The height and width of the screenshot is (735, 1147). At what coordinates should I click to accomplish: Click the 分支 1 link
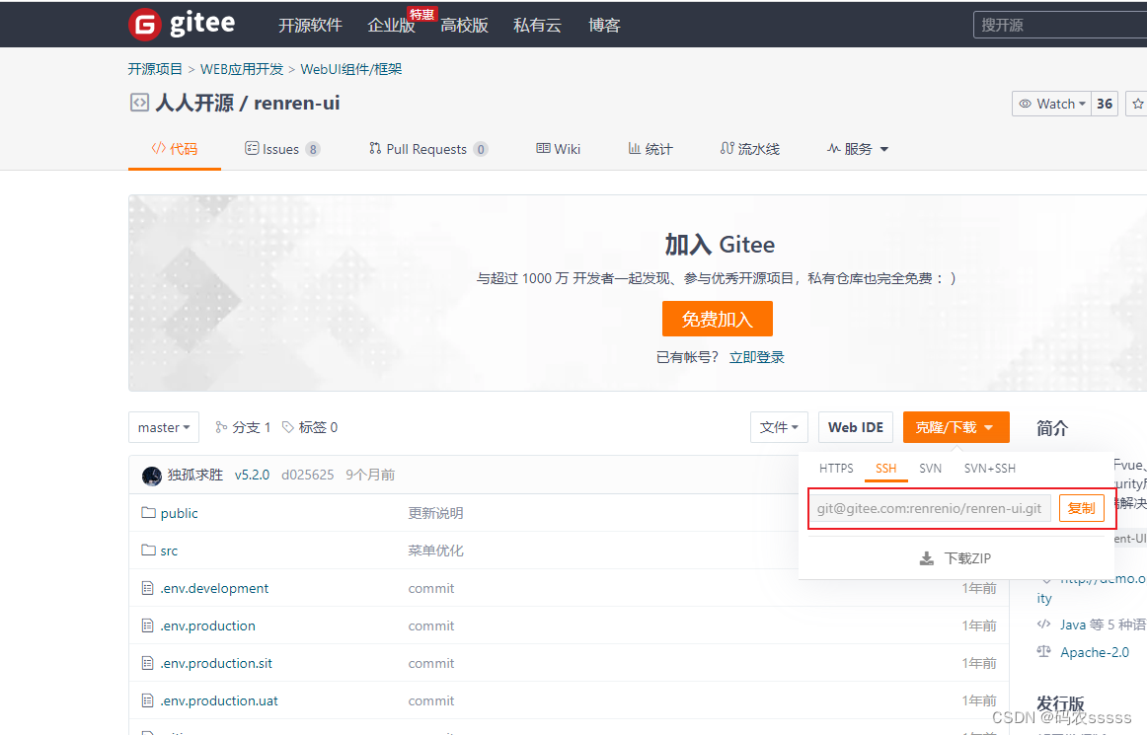[x=243, y=427]
